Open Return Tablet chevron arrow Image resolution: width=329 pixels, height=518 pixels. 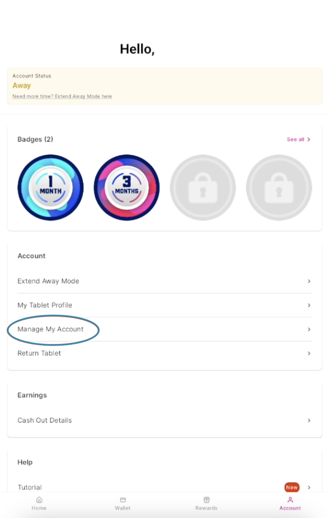tap(309, 353)
